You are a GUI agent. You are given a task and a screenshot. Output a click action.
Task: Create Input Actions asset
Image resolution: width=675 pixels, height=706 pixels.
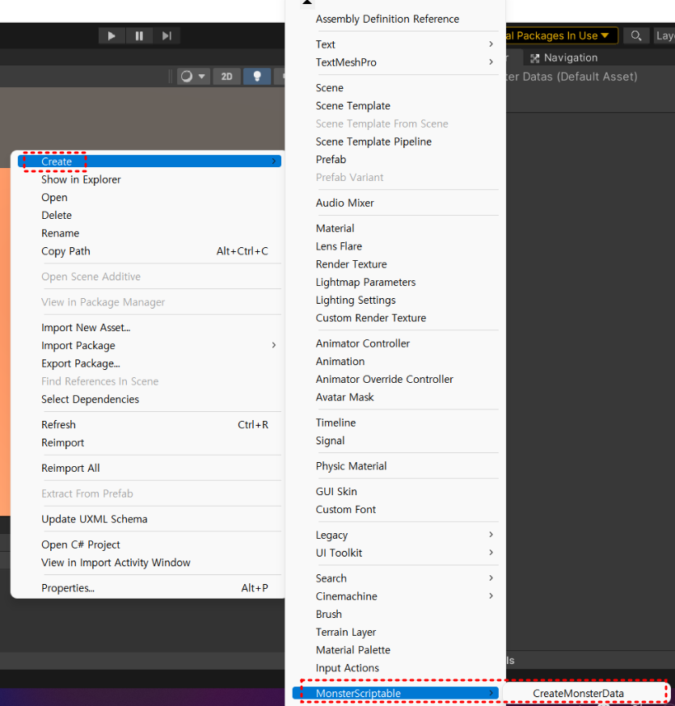[x=395, y=668]
